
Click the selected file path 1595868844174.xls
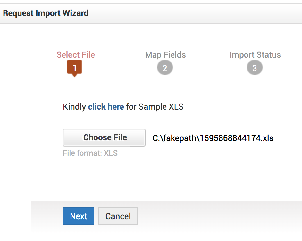click(x=213, y=138)
